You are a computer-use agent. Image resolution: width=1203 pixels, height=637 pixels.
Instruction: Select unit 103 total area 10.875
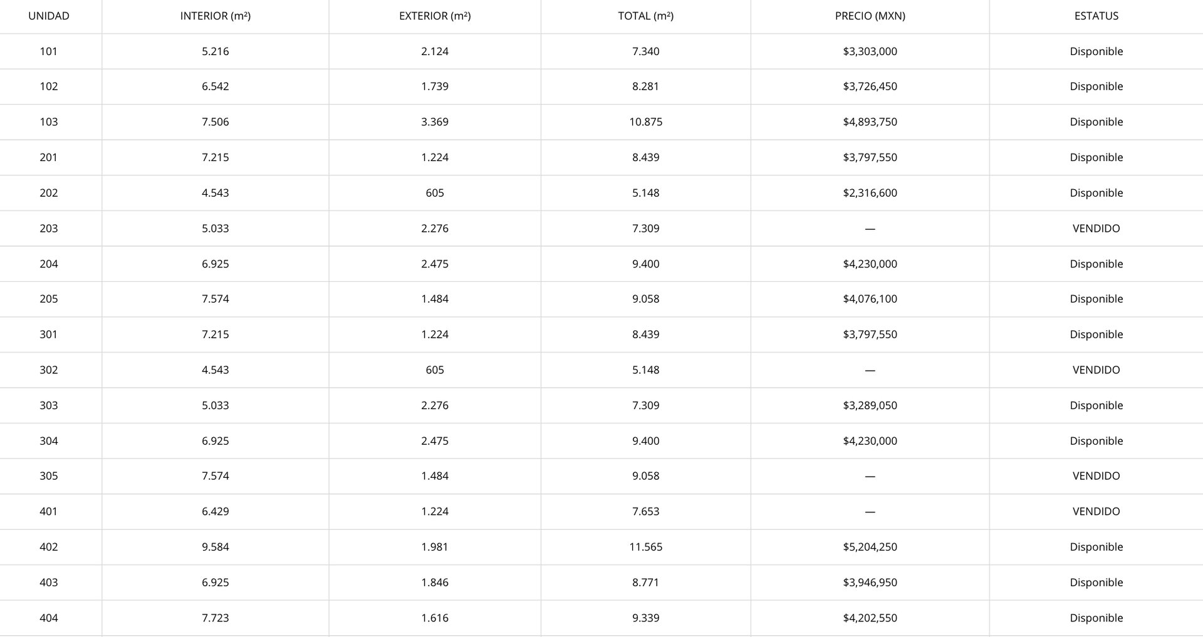tap(645, 122)
